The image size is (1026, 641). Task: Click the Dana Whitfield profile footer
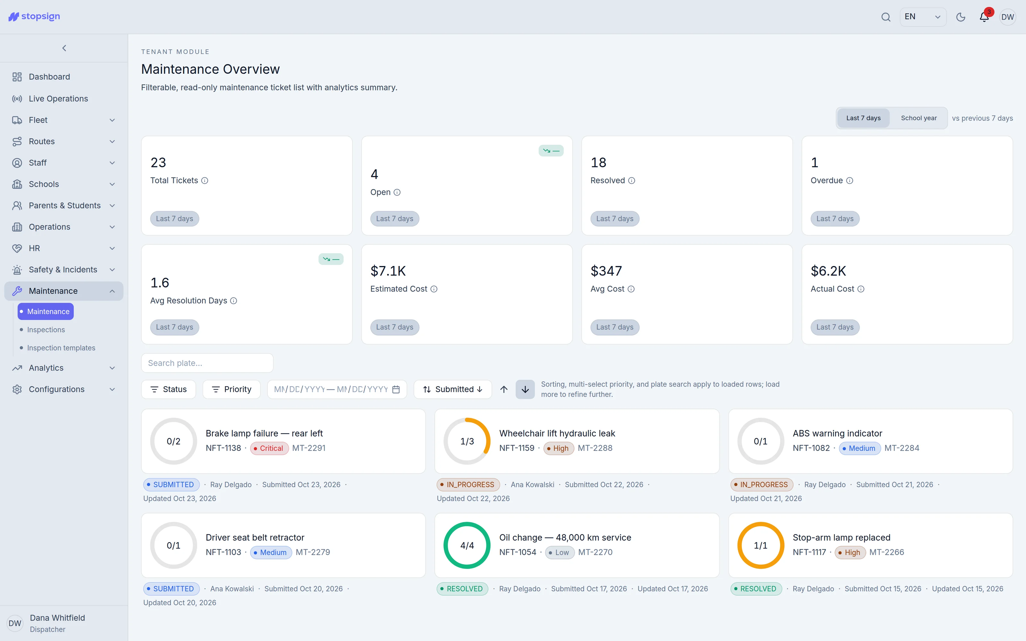coord(64,623)
